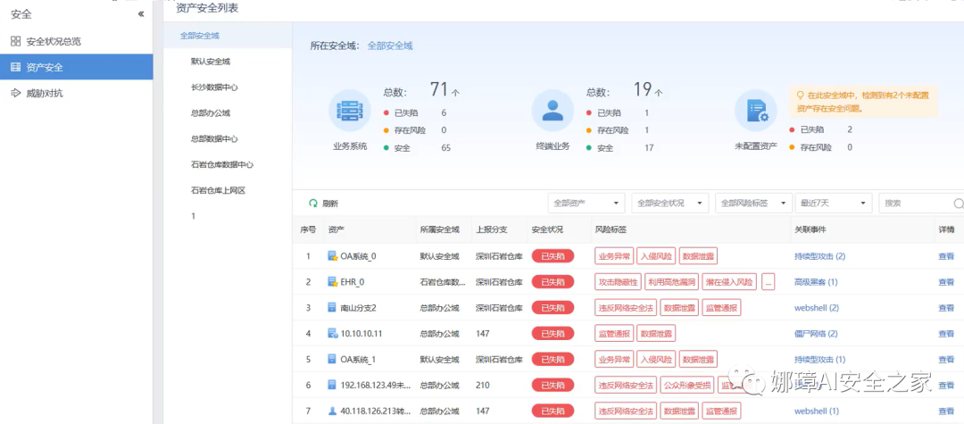The height and width of the screenshot is (424, 964).
Task: Click the asset icon beside EHR_0
Action: 333,282
